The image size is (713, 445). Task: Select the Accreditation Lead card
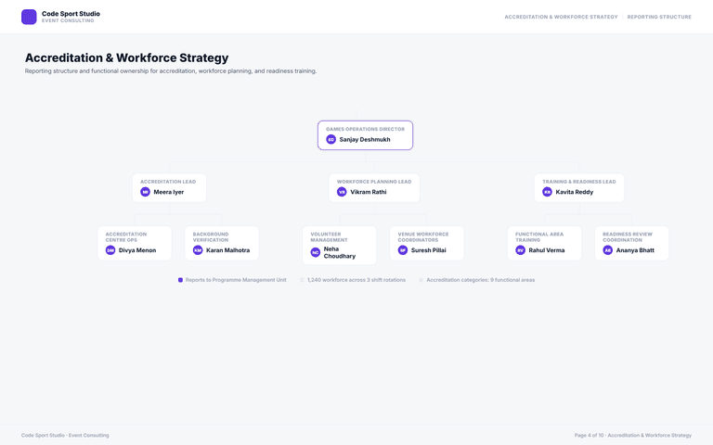(169, 187)
